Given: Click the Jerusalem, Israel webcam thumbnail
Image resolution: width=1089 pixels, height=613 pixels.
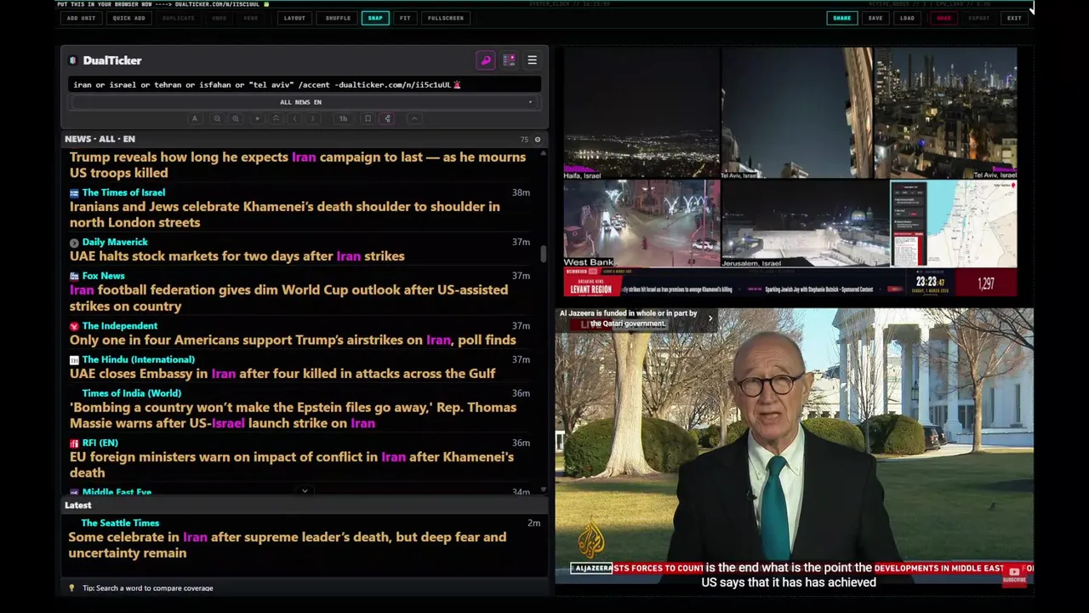Looking at the screenshot, I should point(806,224).
